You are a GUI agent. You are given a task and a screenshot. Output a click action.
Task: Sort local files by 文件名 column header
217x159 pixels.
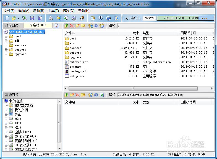pyautogui.click(x=91, y=102)
